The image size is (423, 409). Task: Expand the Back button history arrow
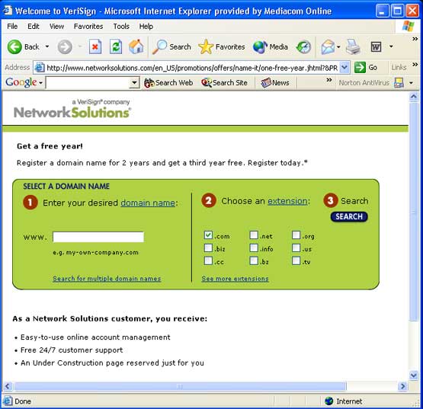pyautogui.click(x=47, y=46)
